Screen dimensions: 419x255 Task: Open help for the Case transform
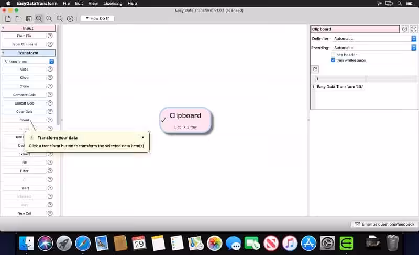50,69
